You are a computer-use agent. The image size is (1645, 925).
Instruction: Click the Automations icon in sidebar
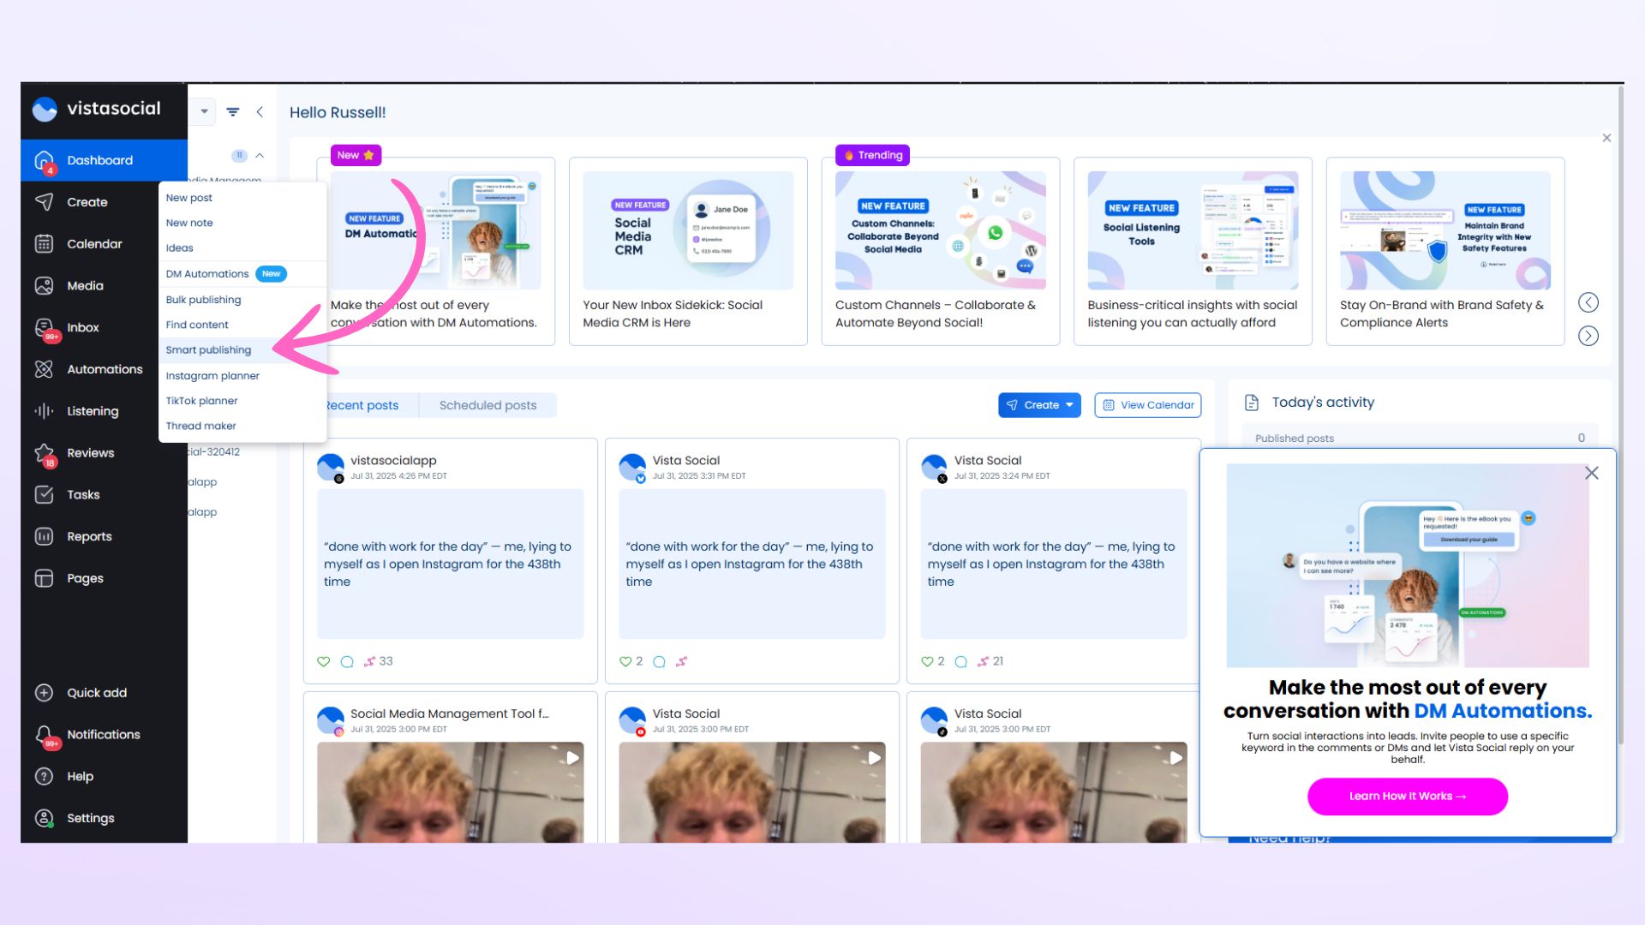(x=44, y=369)
